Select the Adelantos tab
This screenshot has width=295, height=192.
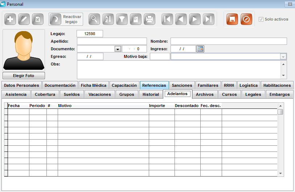tap(177, 94)
